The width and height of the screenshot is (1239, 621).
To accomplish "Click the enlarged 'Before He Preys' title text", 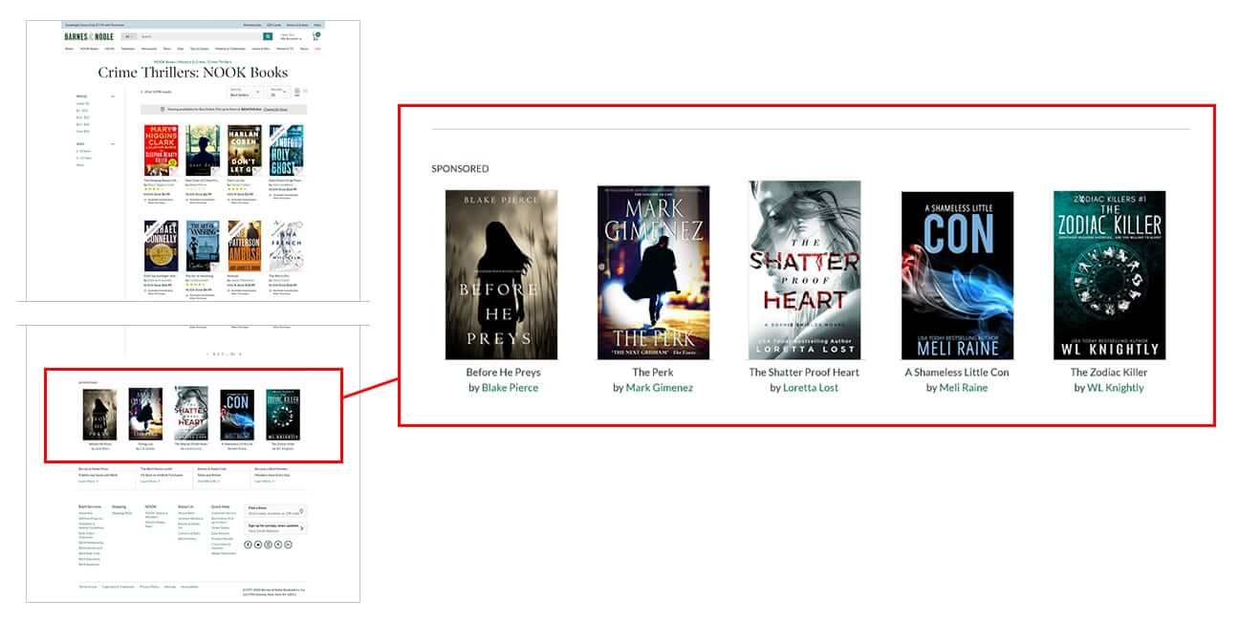I will [503, 373].
